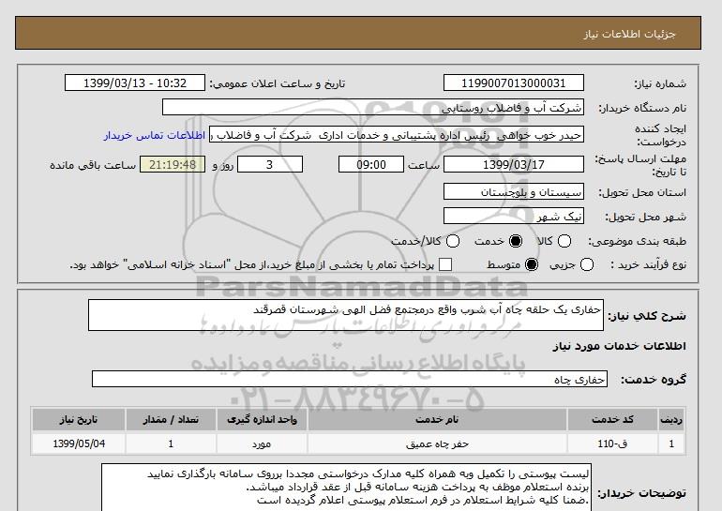The height and width of the screenshot is (511, 722).
Task: Click the page title جزئیات اطلاعات نیاز
Action: tap(629, 34)
